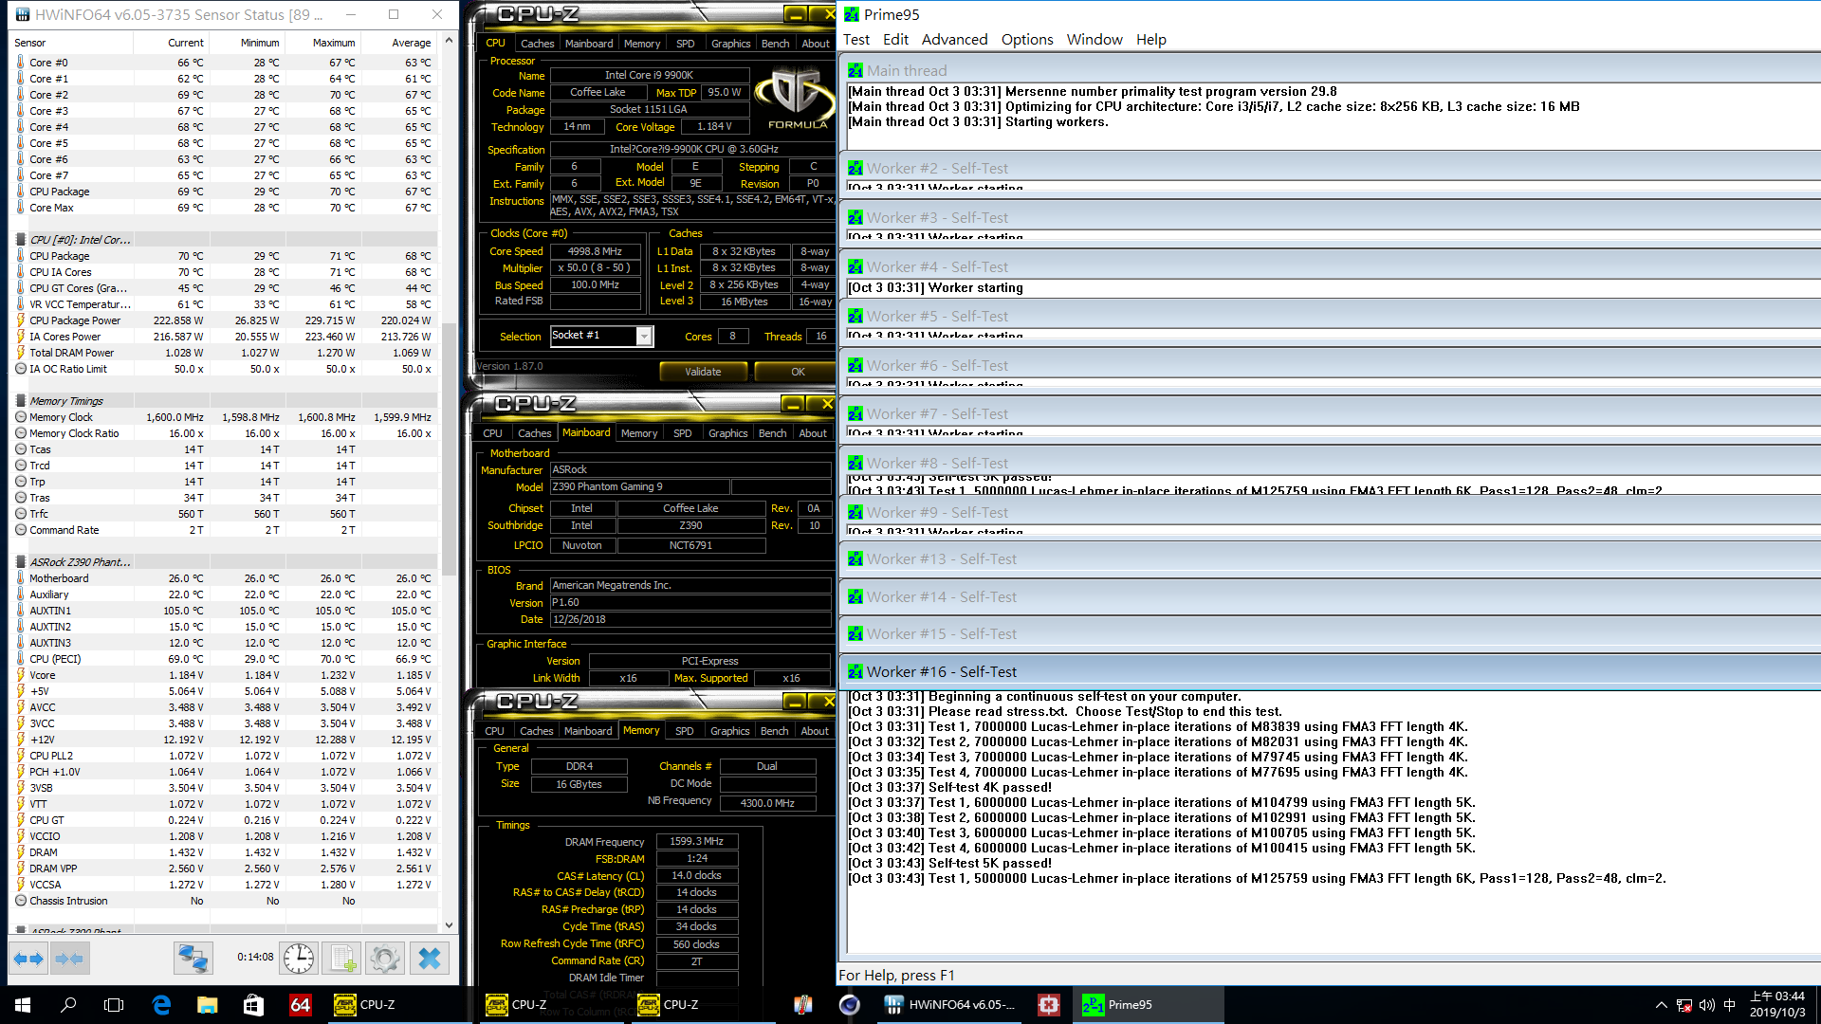Click network tray icon
The height and width of the screenshot is (1024, 1821).
click(x=1683, y=1005)
